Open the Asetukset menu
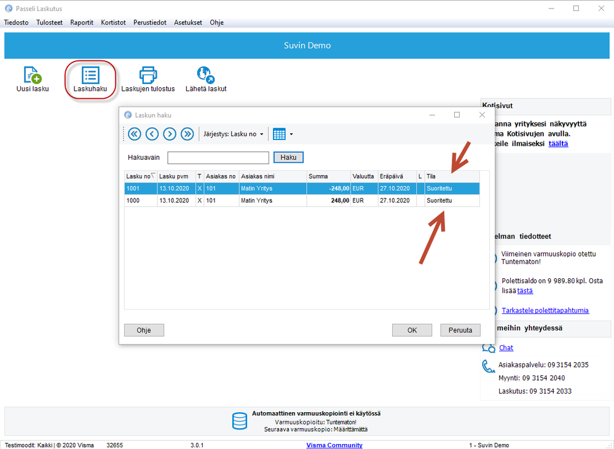The image size is (614, 449). click(x=188, y=22)
